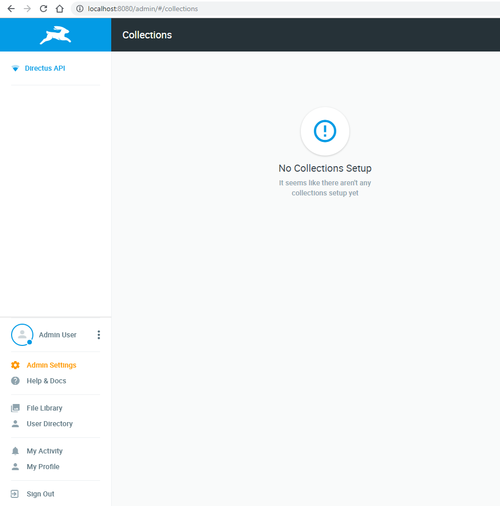Click the My Activity bell icon

point(15,451)
